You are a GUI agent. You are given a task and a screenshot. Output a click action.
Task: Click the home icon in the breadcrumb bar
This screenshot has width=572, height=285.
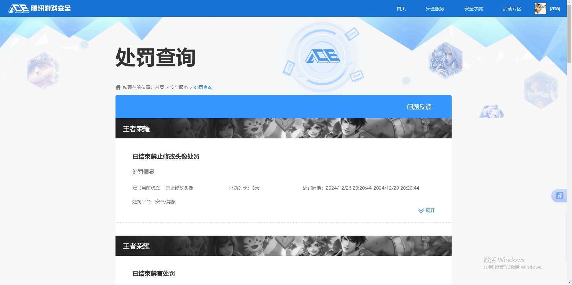(x=118, y=87)
